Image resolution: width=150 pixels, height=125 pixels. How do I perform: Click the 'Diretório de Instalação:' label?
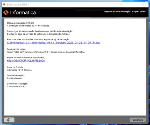pyautogui.click(x=17, y=84)
